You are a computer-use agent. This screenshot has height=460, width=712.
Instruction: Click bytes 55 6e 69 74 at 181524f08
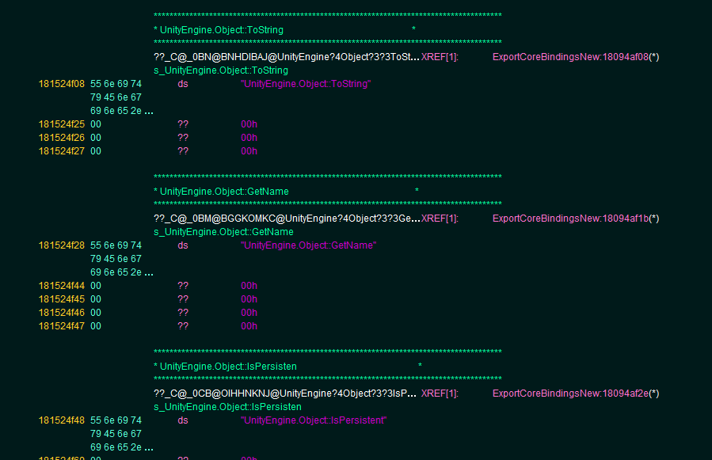point(116,84)
